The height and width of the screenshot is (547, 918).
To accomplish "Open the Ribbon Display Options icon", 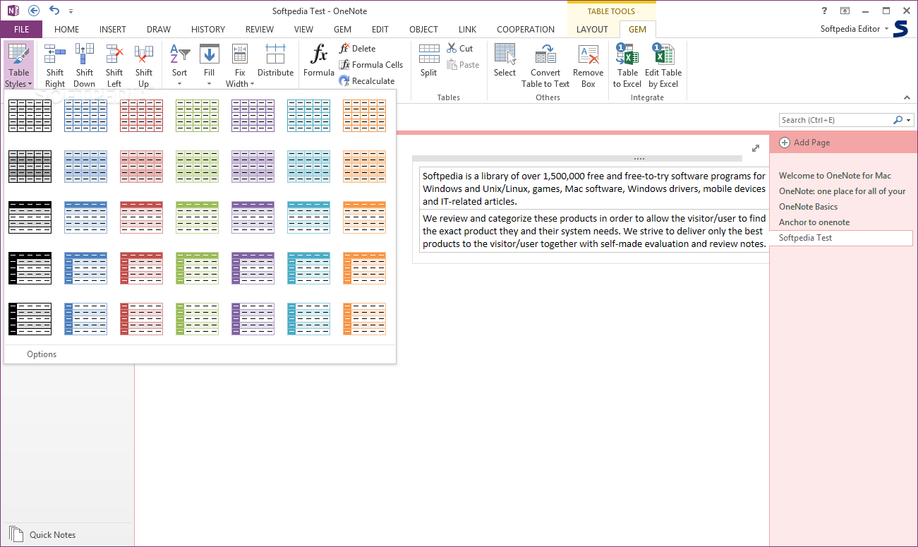I will (845, 11).
